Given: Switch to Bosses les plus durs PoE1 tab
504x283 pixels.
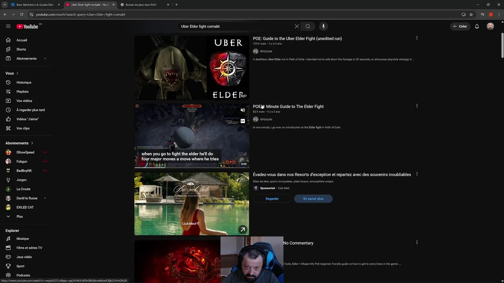Looking at the screenshot, I should click(144, 5).
